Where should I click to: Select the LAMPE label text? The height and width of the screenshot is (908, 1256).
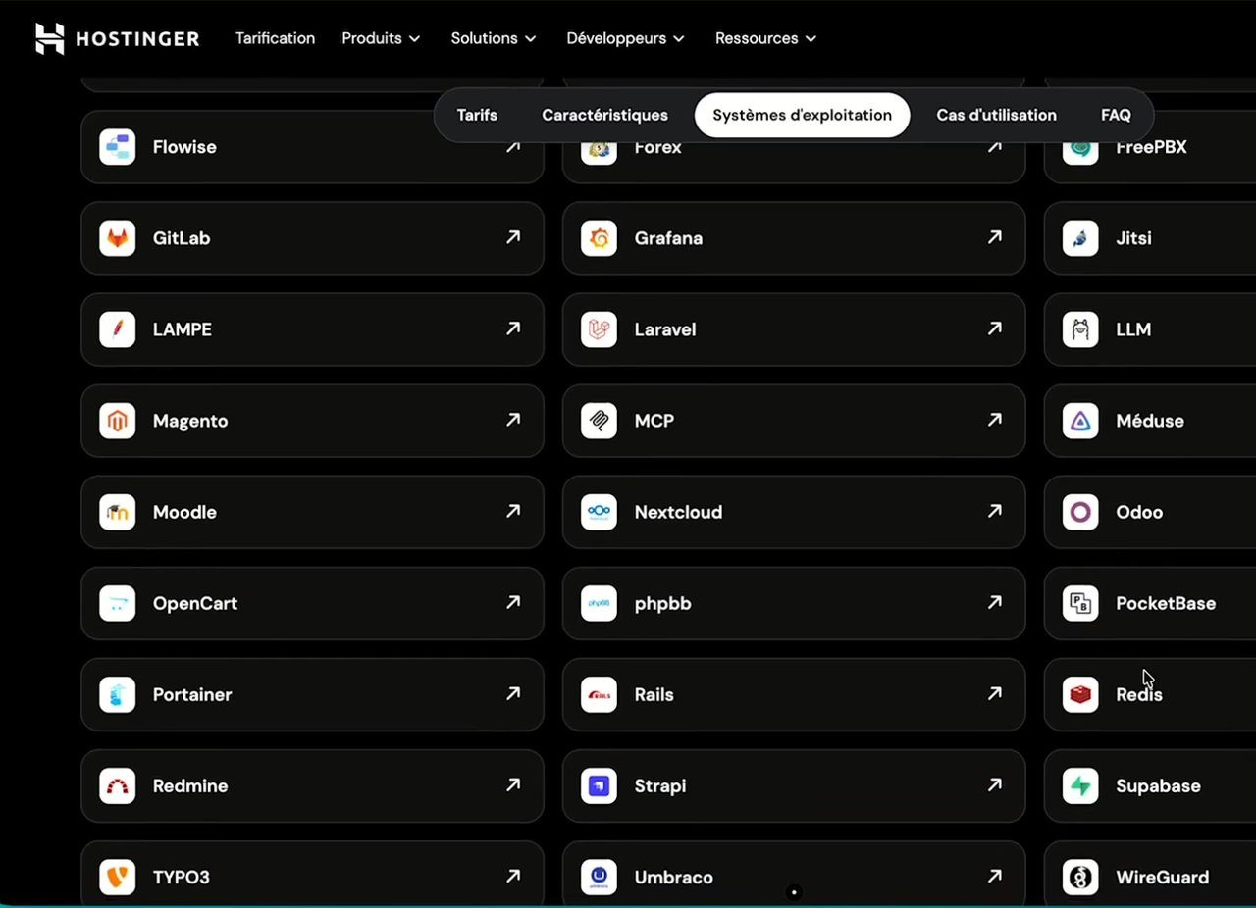[183, 329]
